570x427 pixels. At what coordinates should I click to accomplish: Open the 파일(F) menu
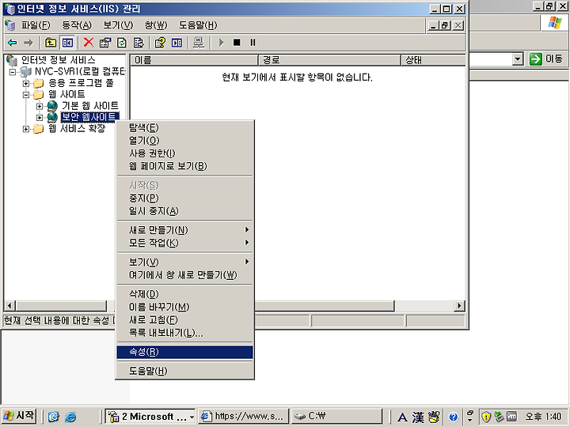(x=36, y=25)
